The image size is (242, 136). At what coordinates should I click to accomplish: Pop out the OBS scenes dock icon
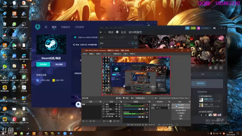pyautogui.click(x=100, y=102)
